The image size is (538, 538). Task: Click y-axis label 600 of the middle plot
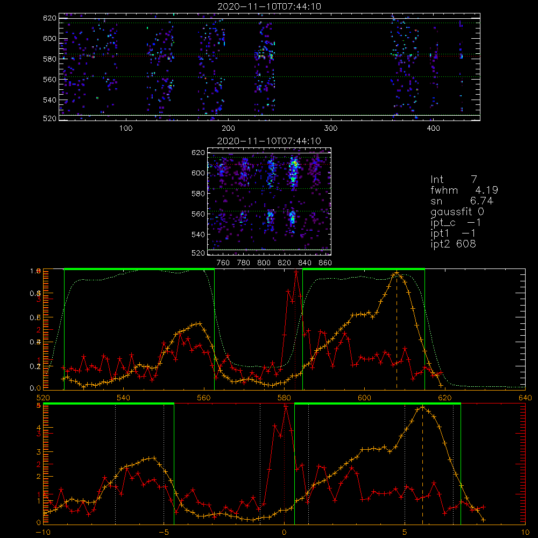(x=198, y=173)
